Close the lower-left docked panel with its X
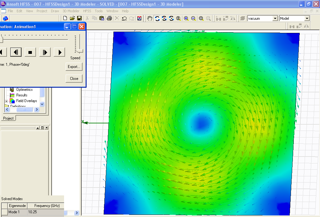Screen dimensions: 320x217 point(47,128)
